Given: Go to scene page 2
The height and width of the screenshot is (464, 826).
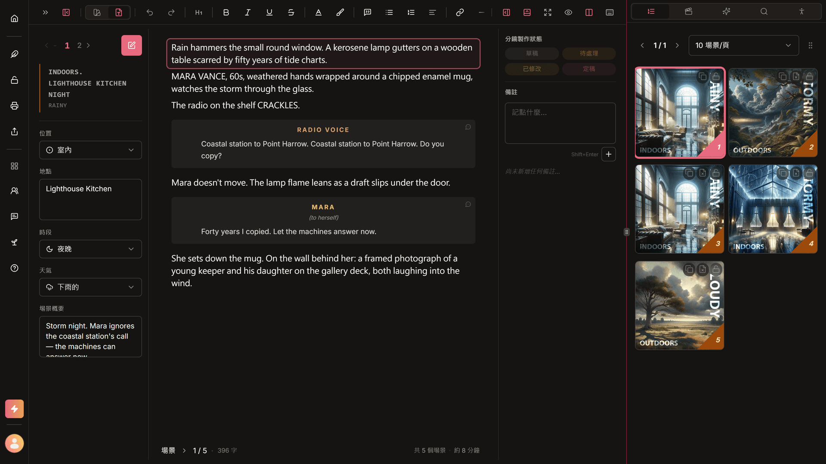Looking at the screenshot, I should [x=79, y=45].
